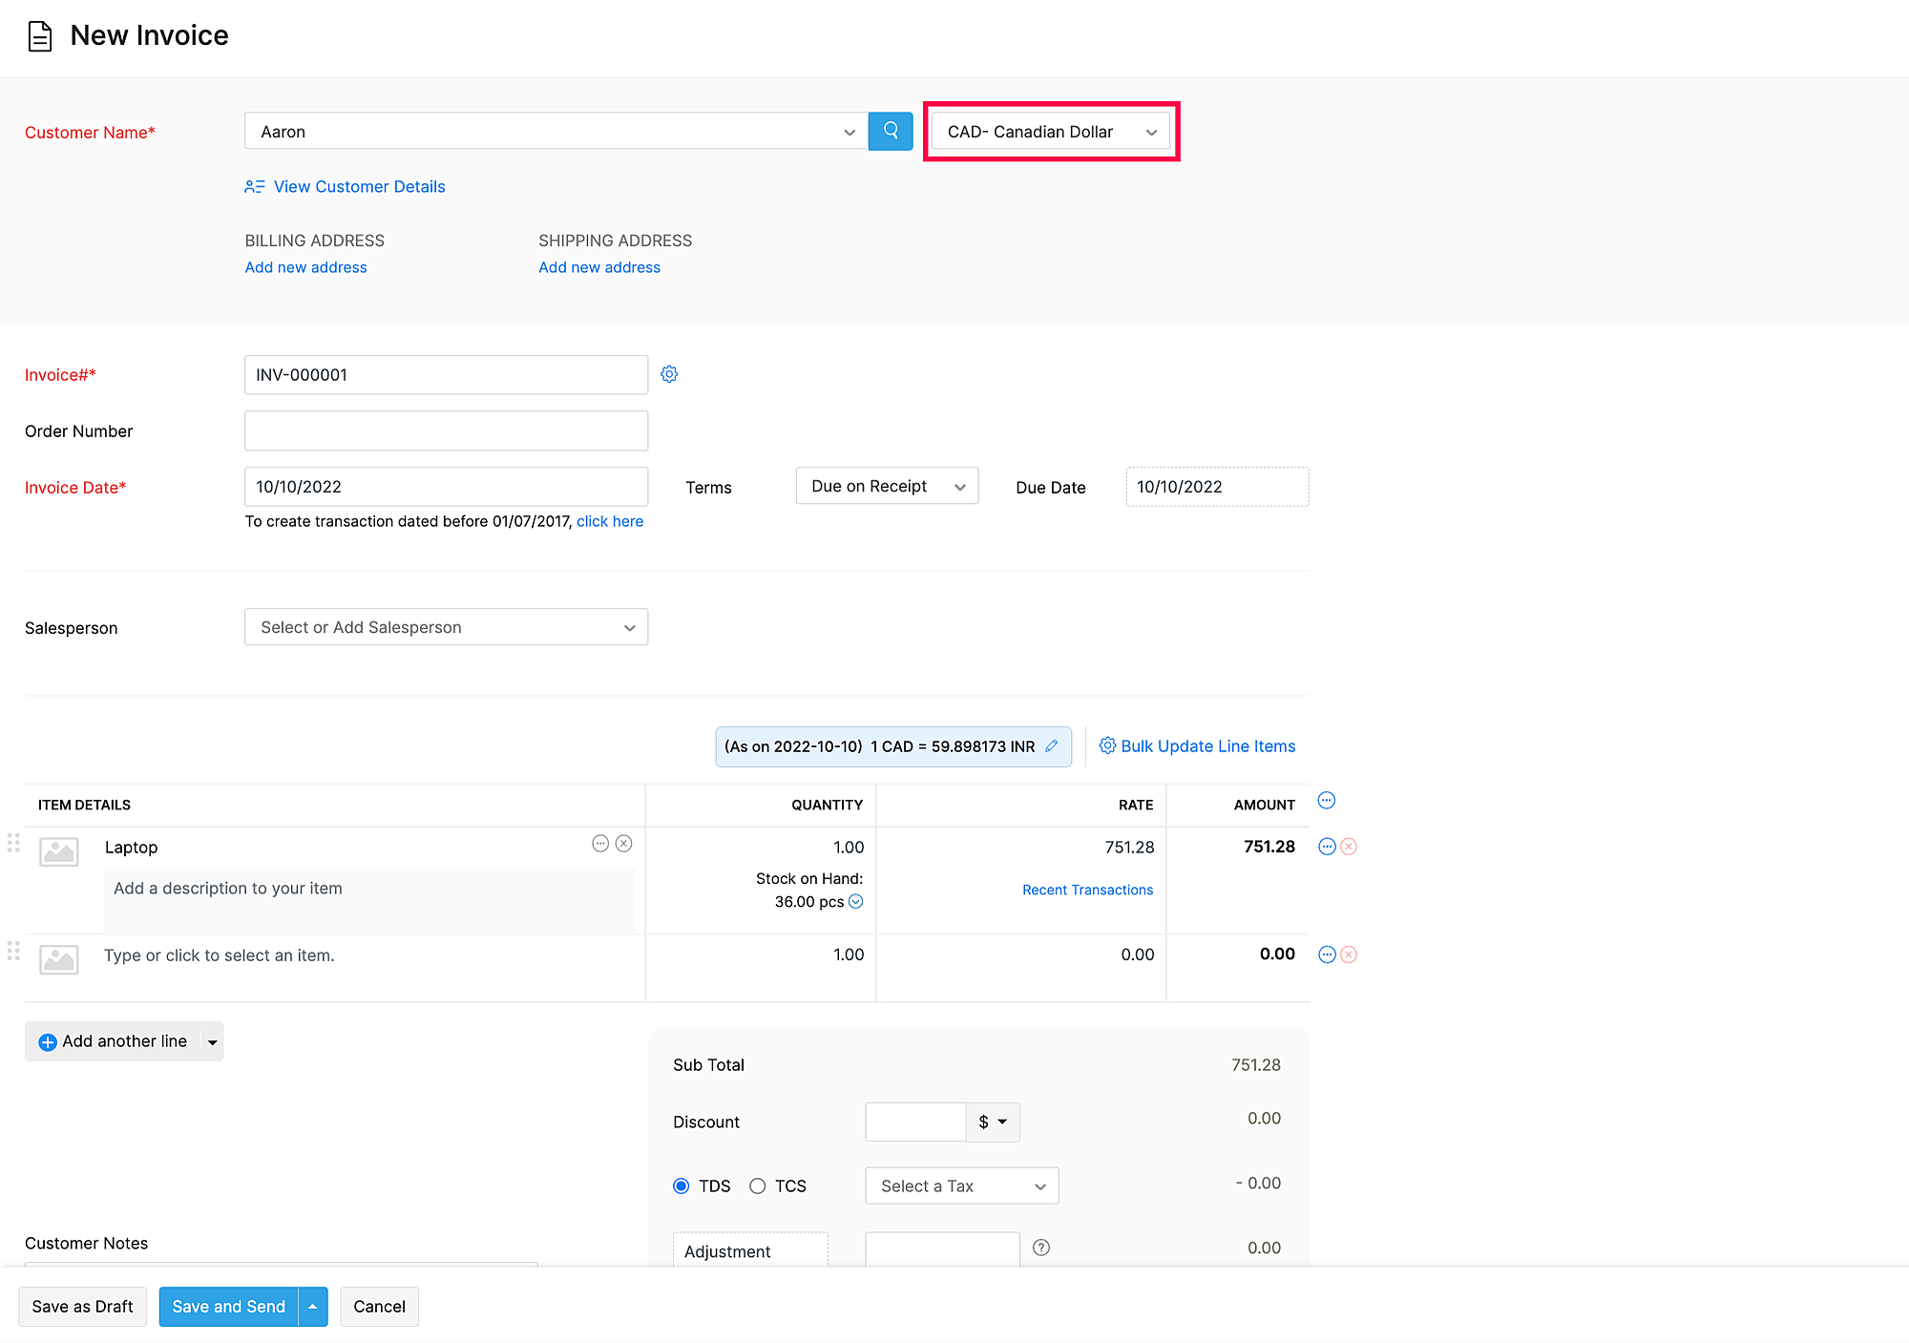Expand the Due on Receipt terms dropdown

tap(887, 487)
